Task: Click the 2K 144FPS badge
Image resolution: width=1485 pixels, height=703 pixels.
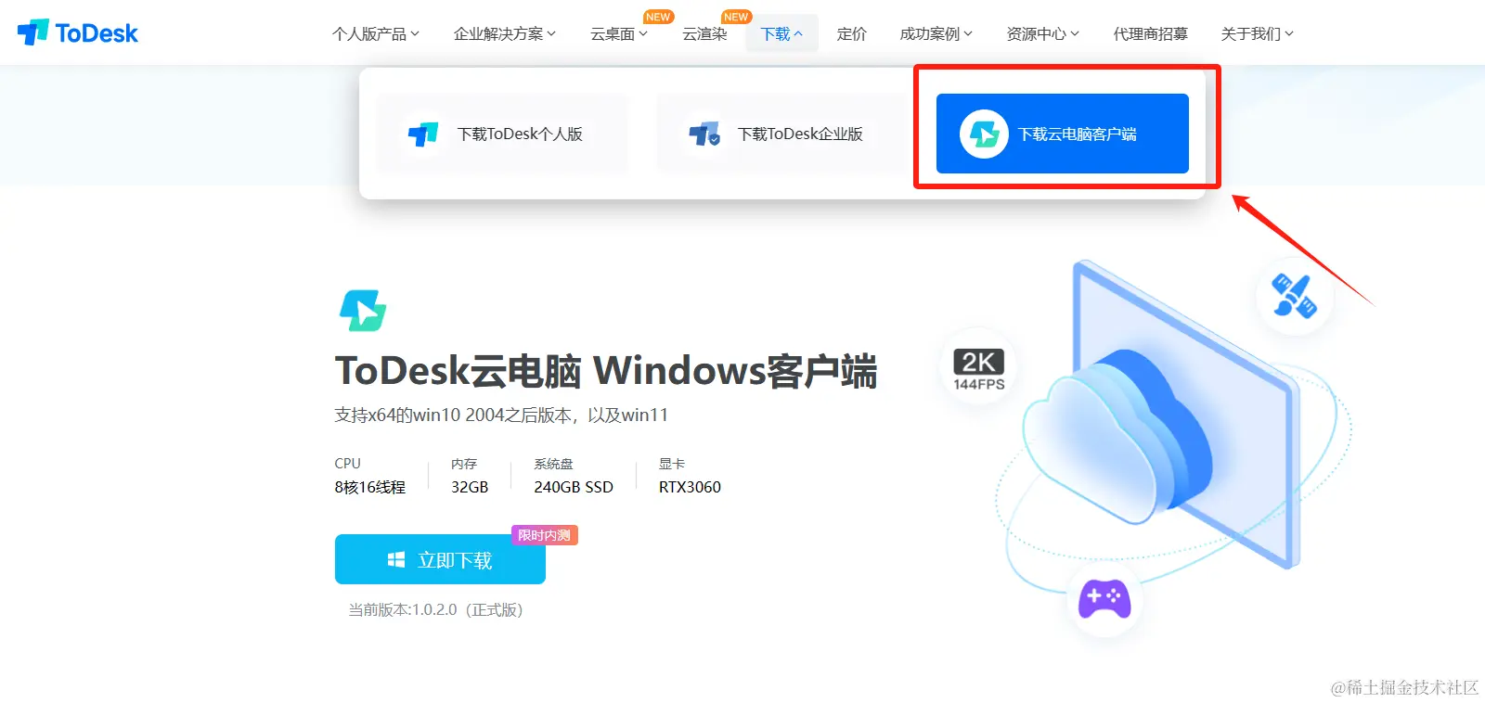Action: pos(979,369)
